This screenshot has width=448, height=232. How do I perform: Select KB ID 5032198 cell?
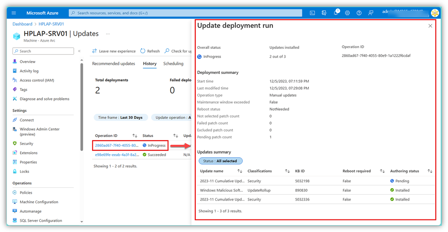[302, 181]
